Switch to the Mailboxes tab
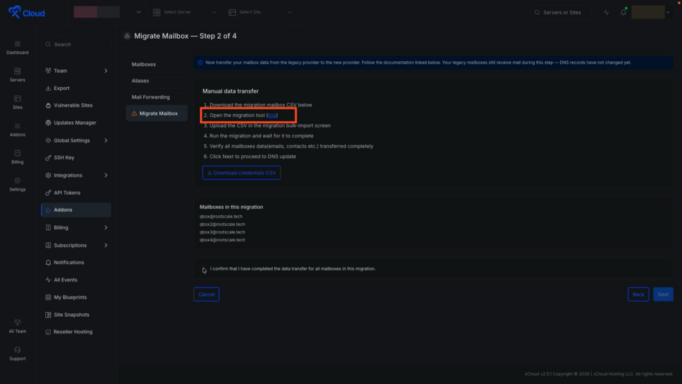 point(157,64)
